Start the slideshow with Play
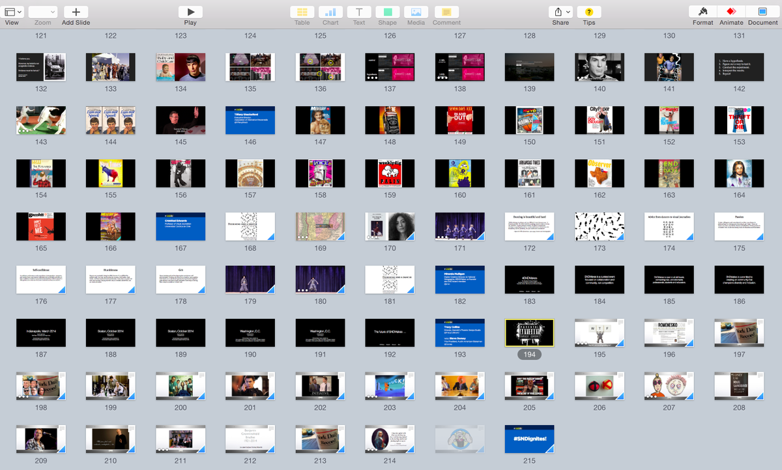Image resolution: width=782 pixels, height=470 pixels. pos(190,12)
